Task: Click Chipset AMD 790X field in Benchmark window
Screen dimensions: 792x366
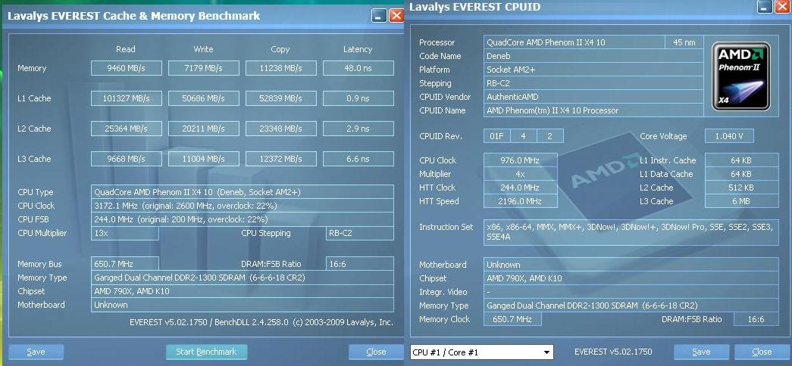Action: [243, 291]
